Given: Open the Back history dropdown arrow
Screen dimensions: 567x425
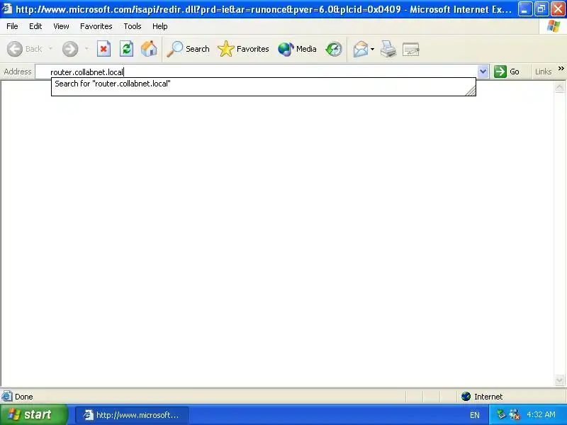Looking at the screenshot, I should click(x=50, y=48).
